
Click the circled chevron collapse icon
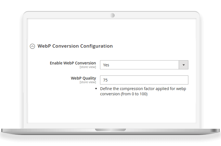(x=32, y=46)
